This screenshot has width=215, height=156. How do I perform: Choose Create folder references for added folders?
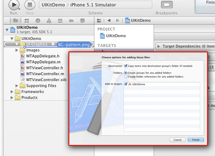tap(126, 77)
